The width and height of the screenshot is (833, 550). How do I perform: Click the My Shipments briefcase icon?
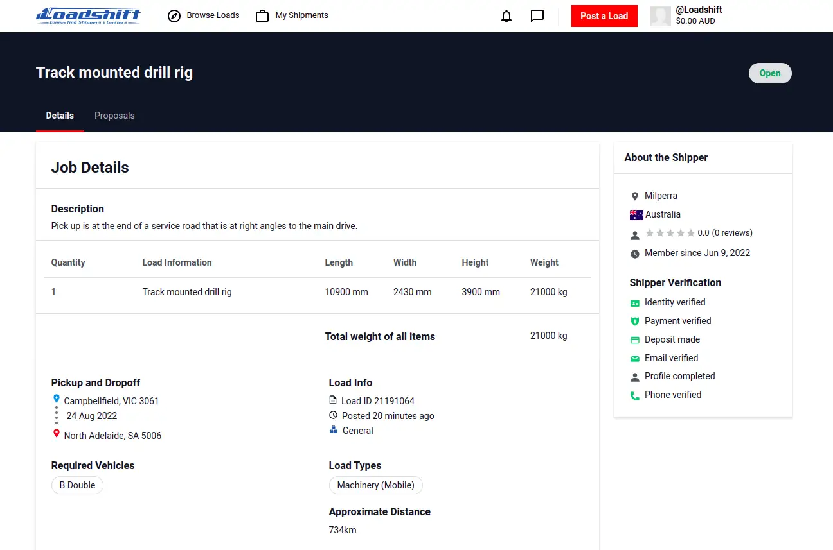[262, 15]
